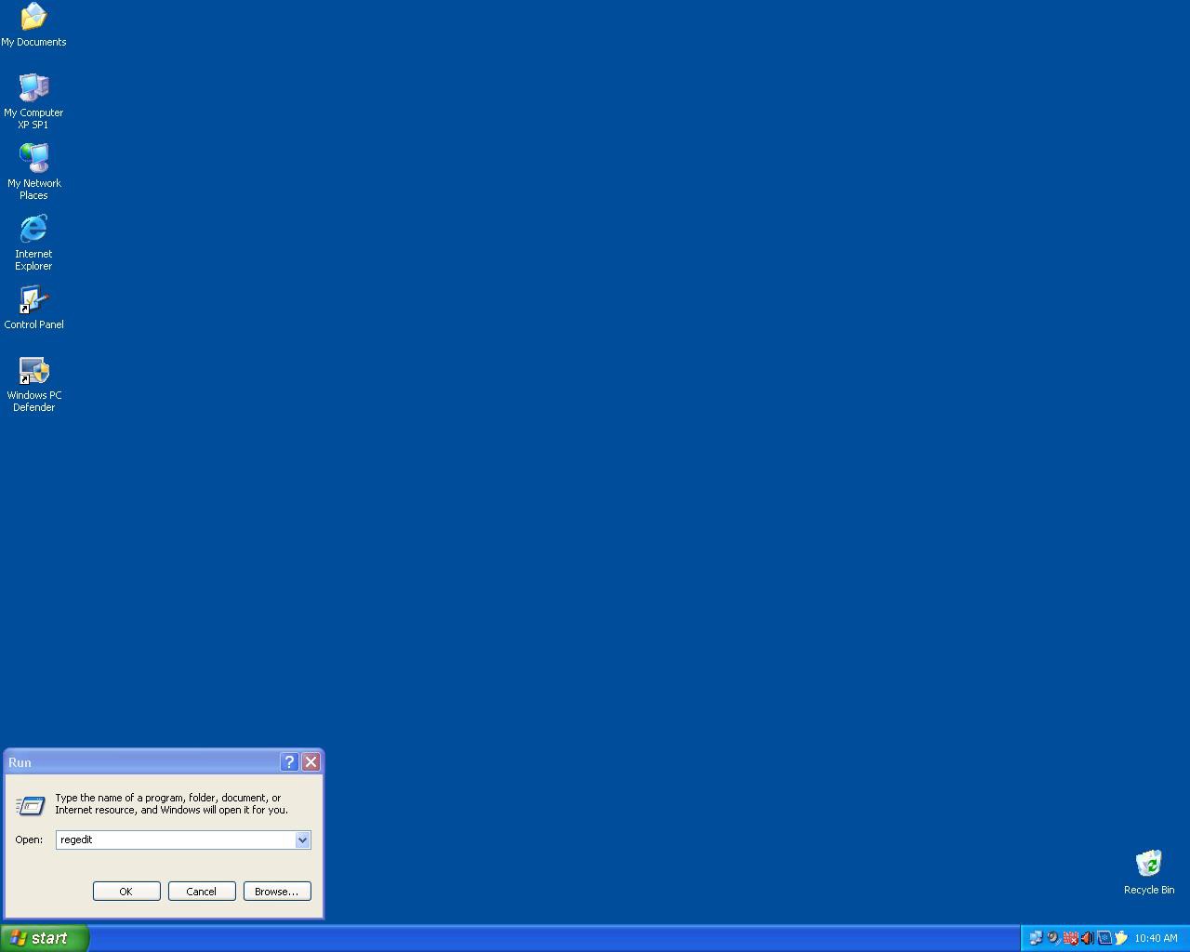The height and width of the screenshot is (952, 1190).
Task: Click the Run dialog help question mark
Action: pos(289,762)
